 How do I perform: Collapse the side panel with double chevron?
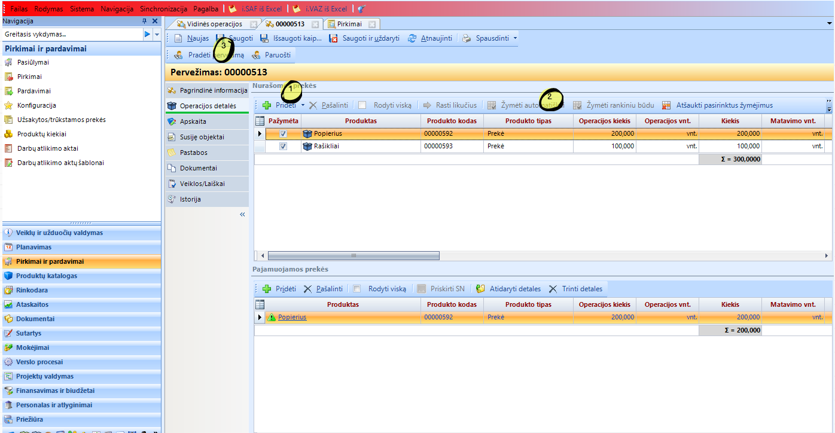coord(242,214)
